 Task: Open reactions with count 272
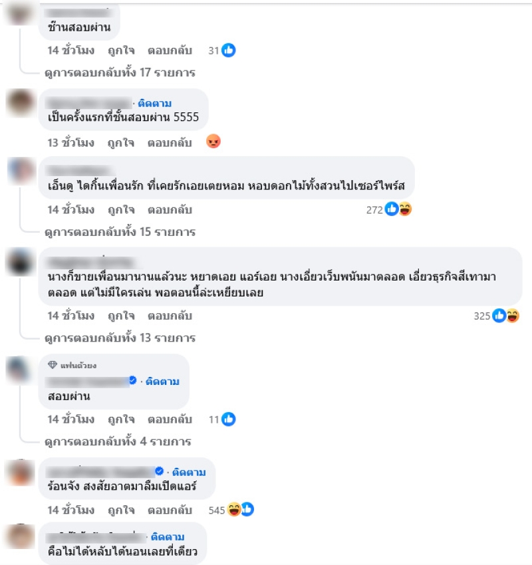pos(388,209)
